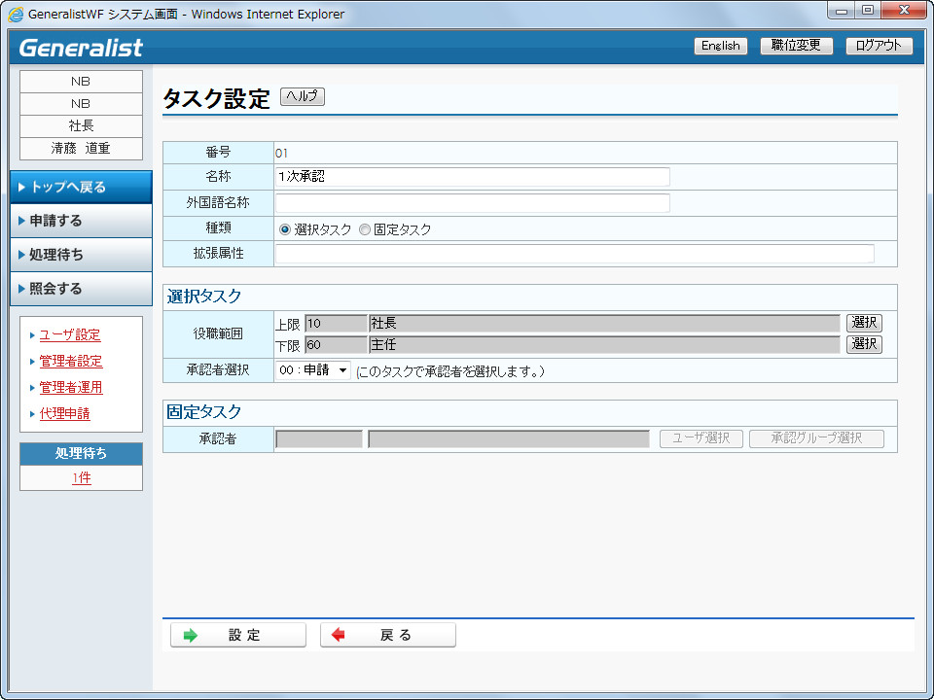Open the 管理者運用 link

(71, 388)
